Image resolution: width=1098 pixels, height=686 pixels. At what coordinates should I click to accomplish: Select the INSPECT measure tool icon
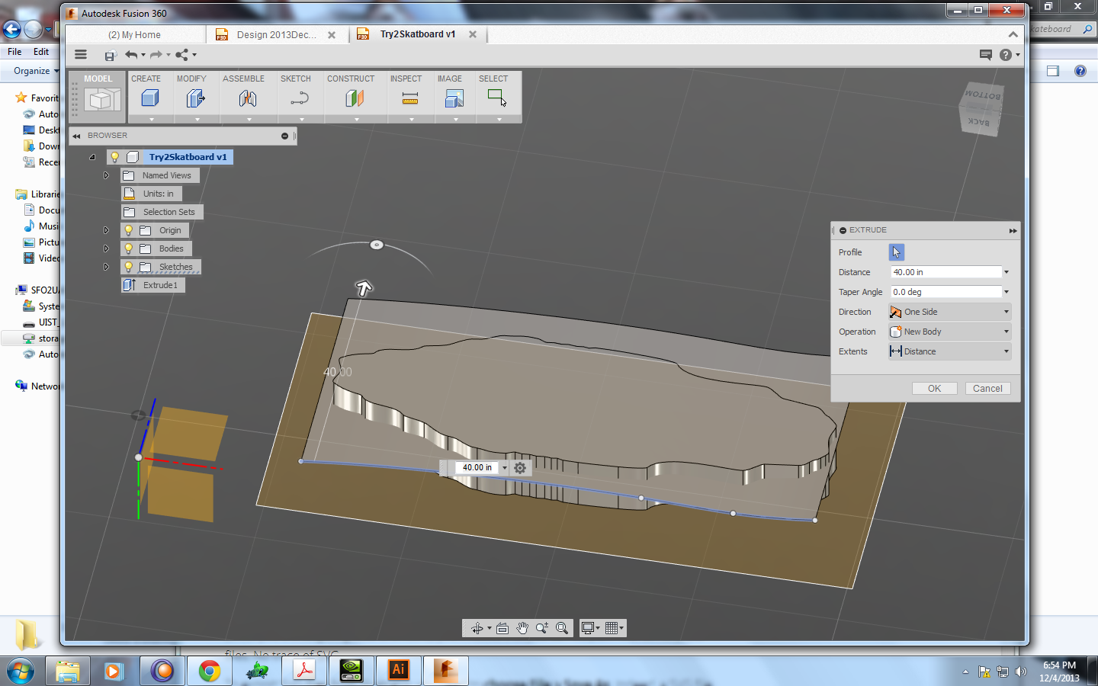pos(410,98)
